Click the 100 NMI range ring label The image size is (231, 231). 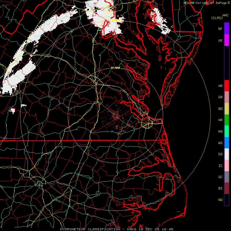point(115,20)
